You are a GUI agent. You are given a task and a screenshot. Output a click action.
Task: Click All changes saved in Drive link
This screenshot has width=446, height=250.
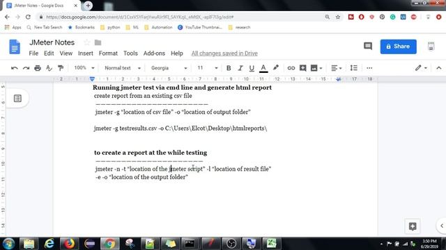click(x=224, y=53)
